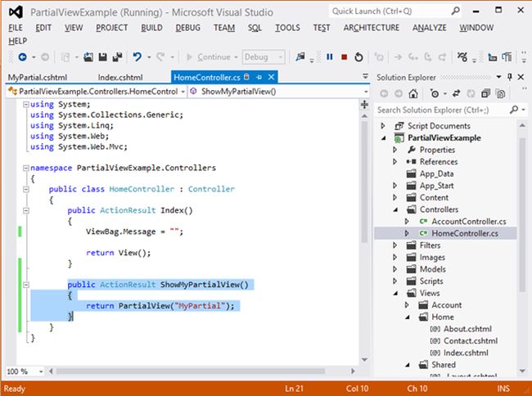Image resolution: width=532 pixels, height=396 pixels.
Task: Open the ARCHITECTURE menu
Action: click(x=372, y=27)
